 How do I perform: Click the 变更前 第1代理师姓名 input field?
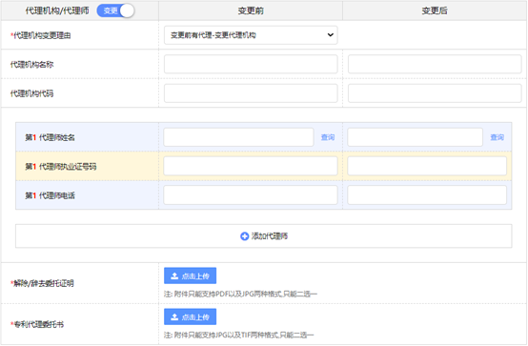click(239, 137)
